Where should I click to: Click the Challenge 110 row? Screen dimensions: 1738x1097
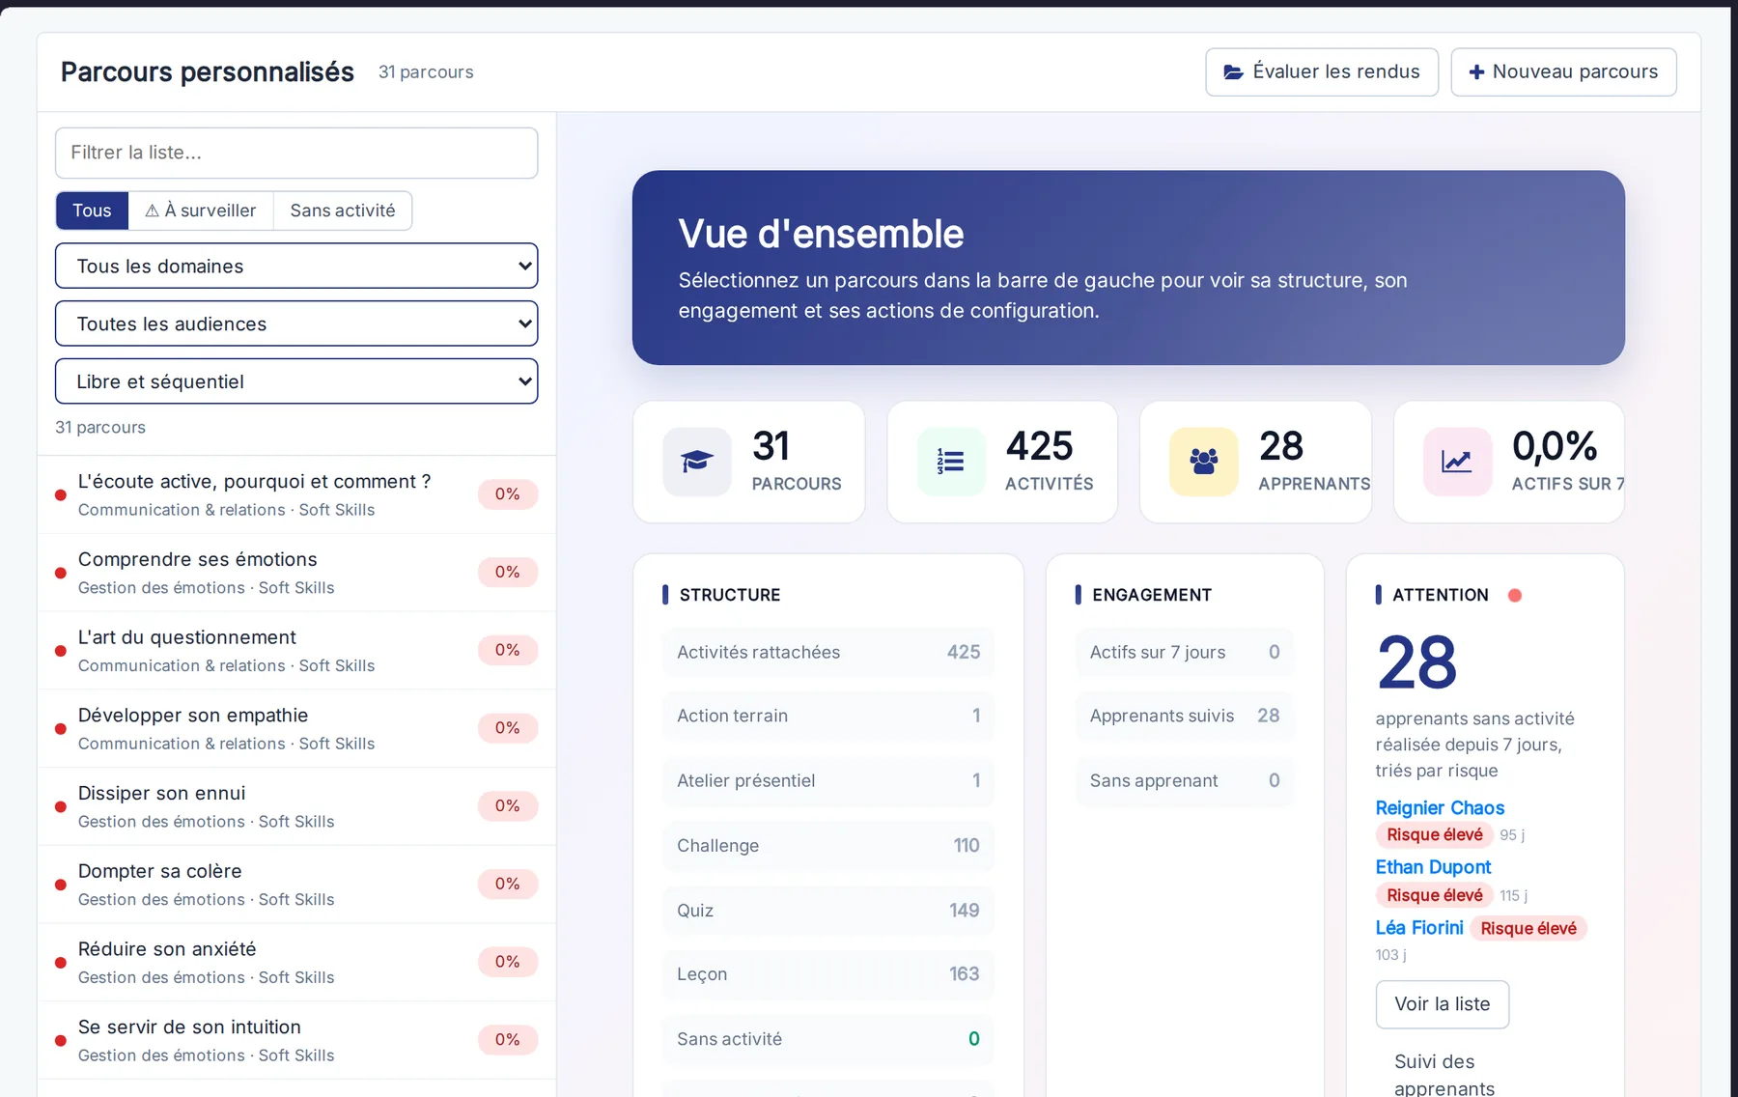[828, 845]
